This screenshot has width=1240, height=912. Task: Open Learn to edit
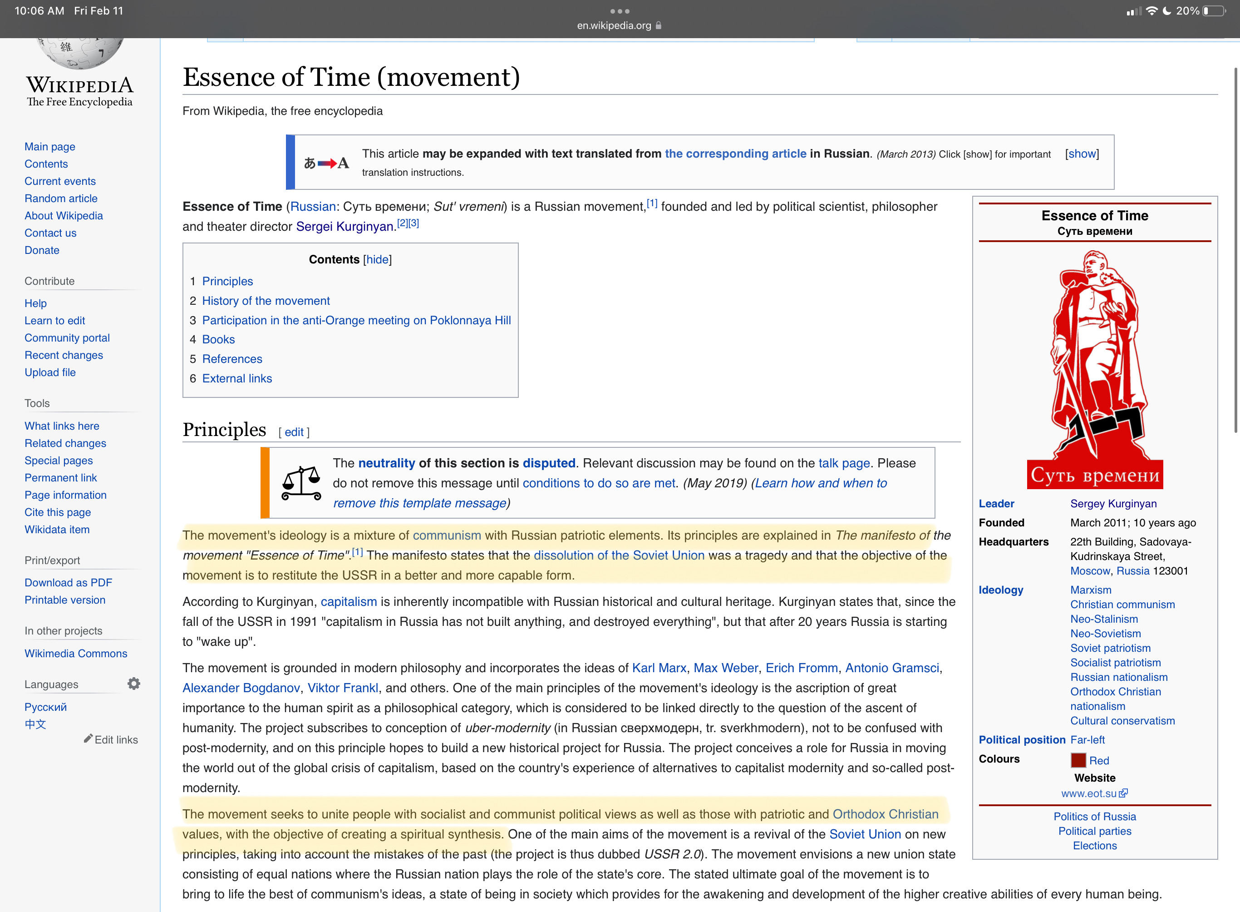click(54, 320)
